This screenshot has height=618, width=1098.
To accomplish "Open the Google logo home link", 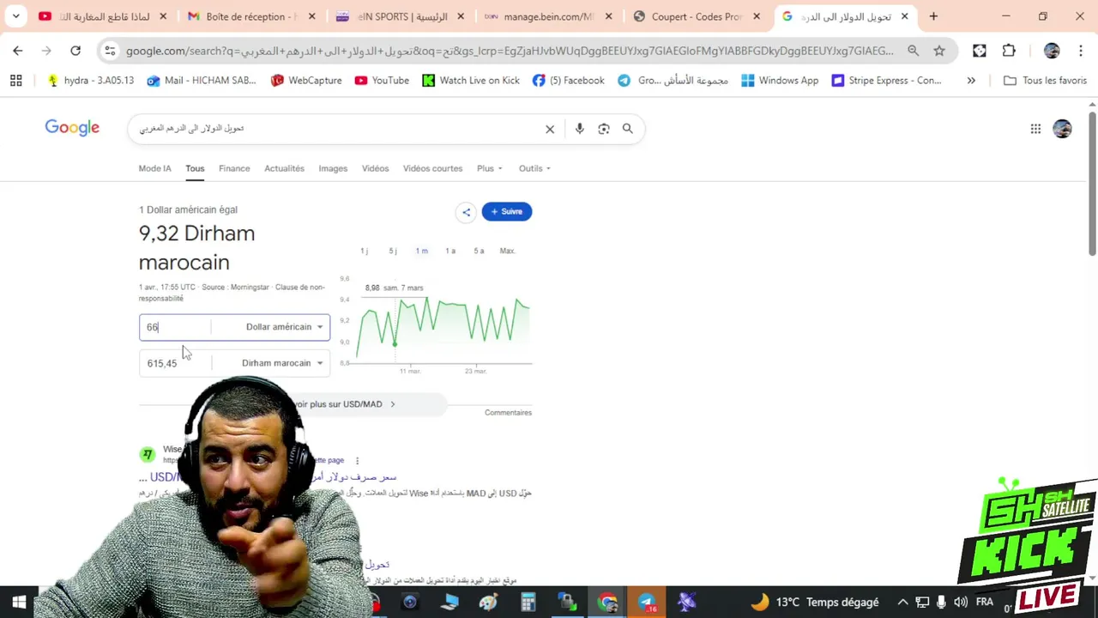I will 72,128.
